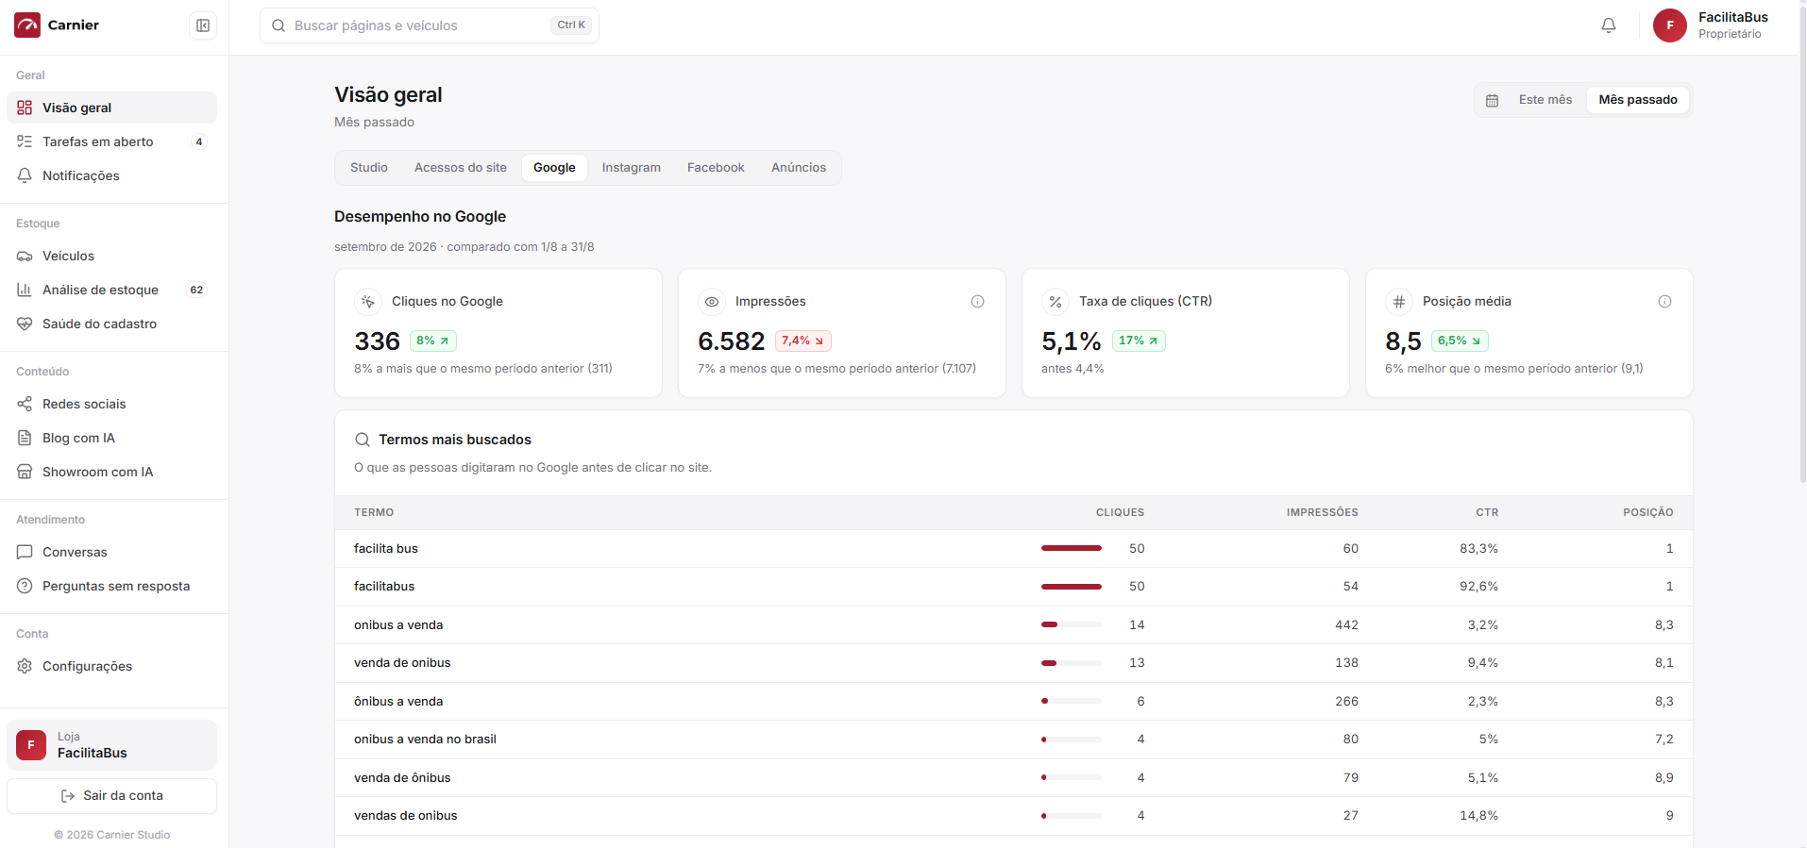Screen dimensions: 1807x848
Task: Switch the period to Este mês
Action: (x=1545, y=100)
